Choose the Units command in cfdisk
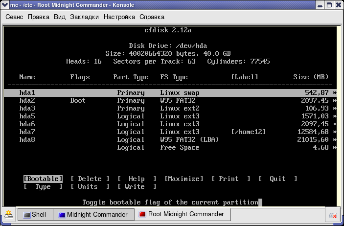This screenshot has width=344, height=226. coord(90,187)
